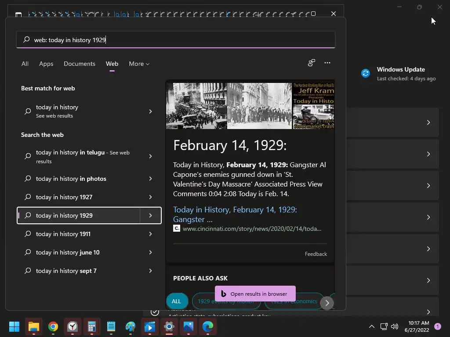
Task: Select 'today in history sept 7' suggestion
Action: pyautogui.click(x=79, y=270)
